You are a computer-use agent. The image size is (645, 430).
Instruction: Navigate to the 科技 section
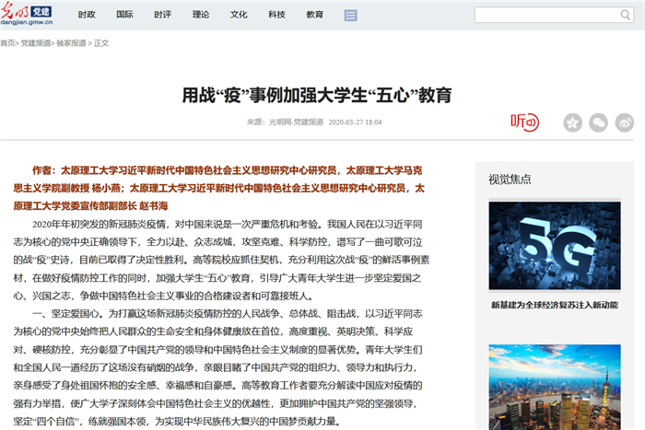(276, 16)
